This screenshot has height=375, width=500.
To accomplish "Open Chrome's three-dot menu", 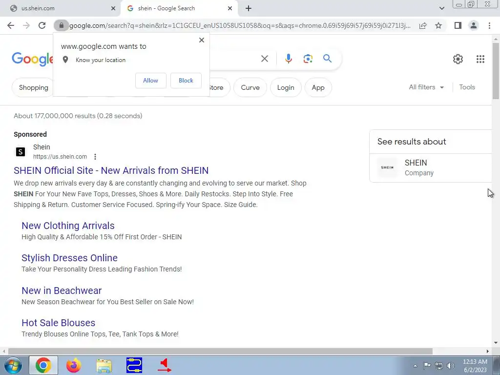I will click(489, 25).
